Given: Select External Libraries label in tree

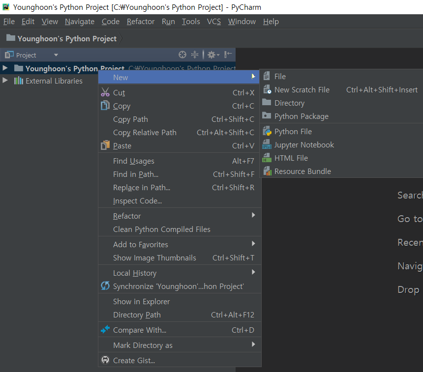Looking at the screenshot, I should click(x=54, y=81).
